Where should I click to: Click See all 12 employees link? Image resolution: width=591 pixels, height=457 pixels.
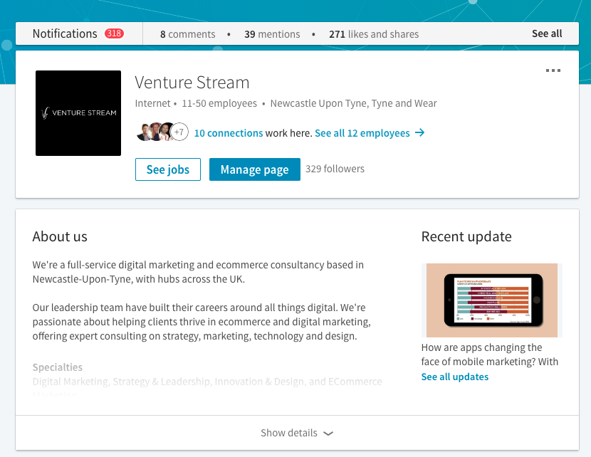(x=362, y=133)
